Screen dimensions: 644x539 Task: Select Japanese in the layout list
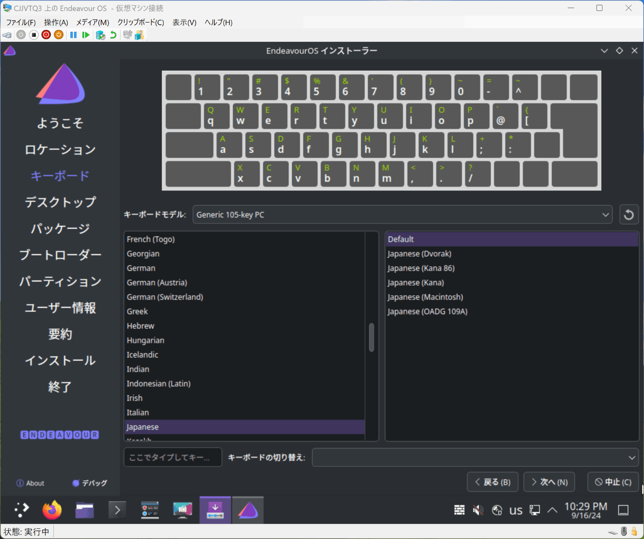coord(245,427)
